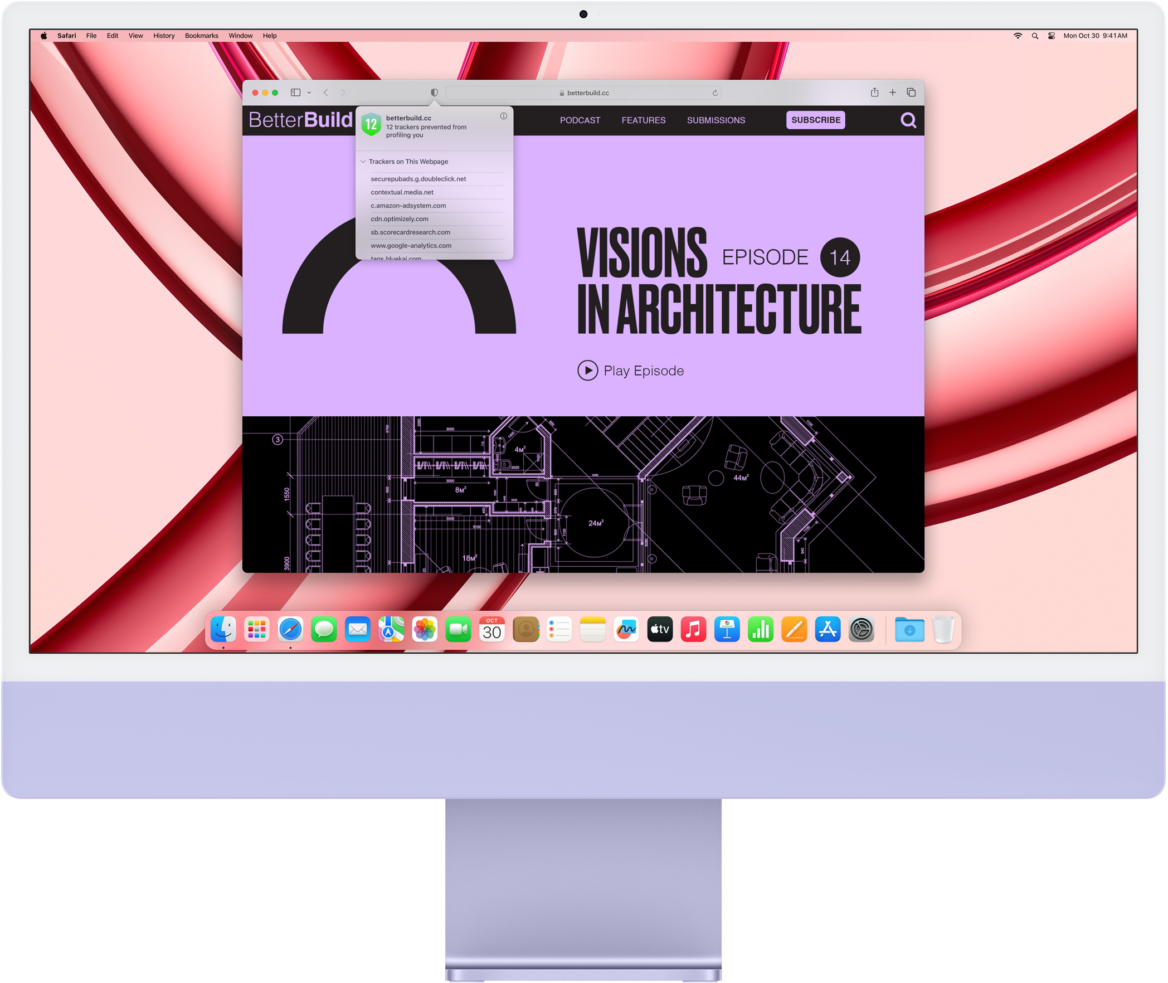Open the File menu
Screen dimensions: 1168x983
91,36
